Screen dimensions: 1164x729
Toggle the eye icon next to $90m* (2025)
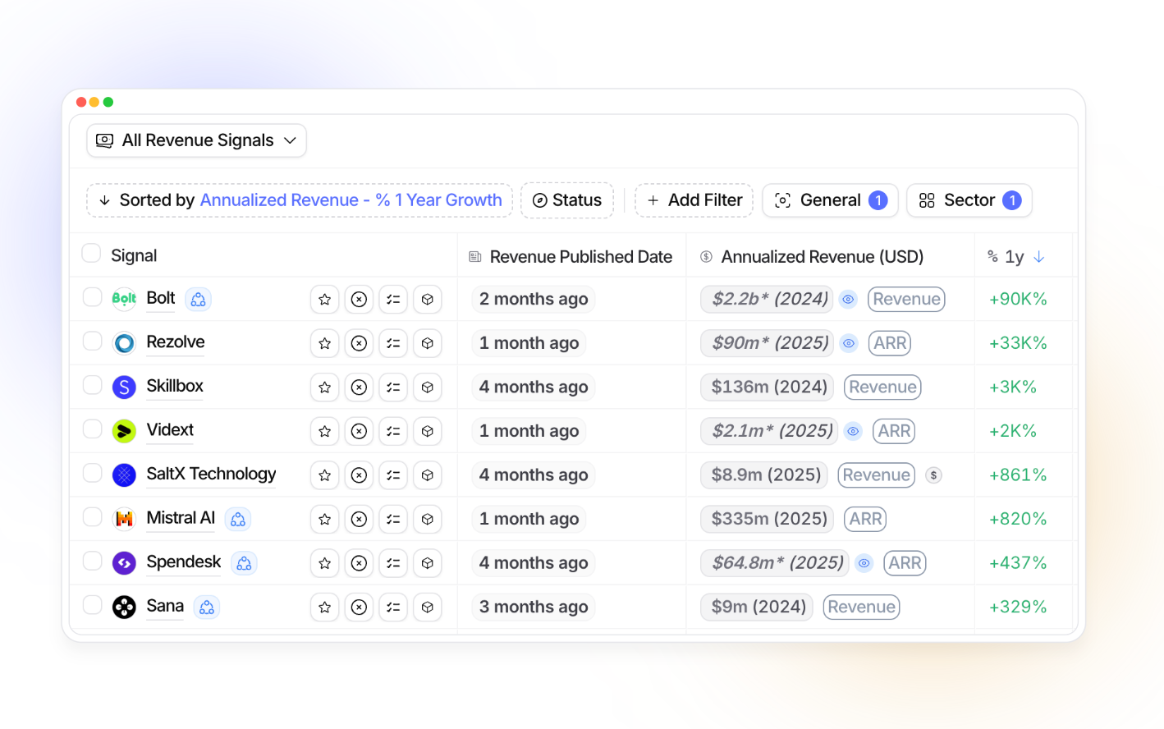pos(849,343)
